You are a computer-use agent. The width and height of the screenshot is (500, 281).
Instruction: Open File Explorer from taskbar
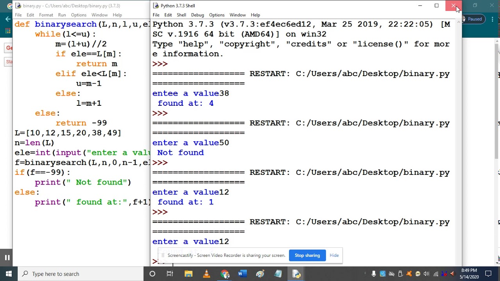point(188,274)
